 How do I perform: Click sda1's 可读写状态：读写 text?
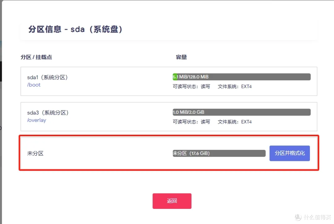191,87
